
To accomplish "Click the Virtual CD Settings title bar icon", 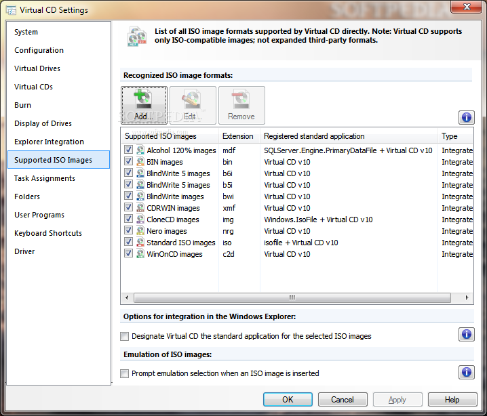I will pos(11,10).
